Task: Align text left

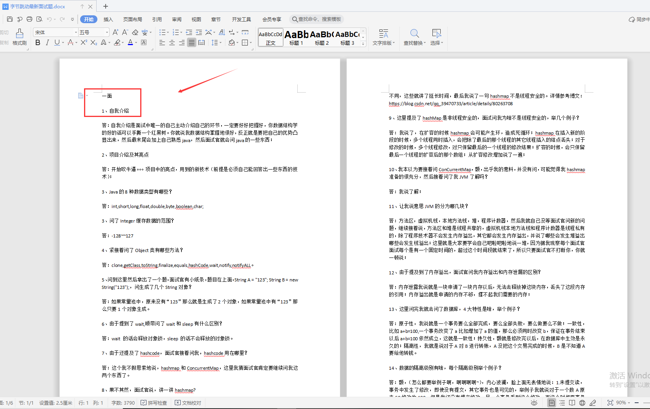Action: coord(162,42)
